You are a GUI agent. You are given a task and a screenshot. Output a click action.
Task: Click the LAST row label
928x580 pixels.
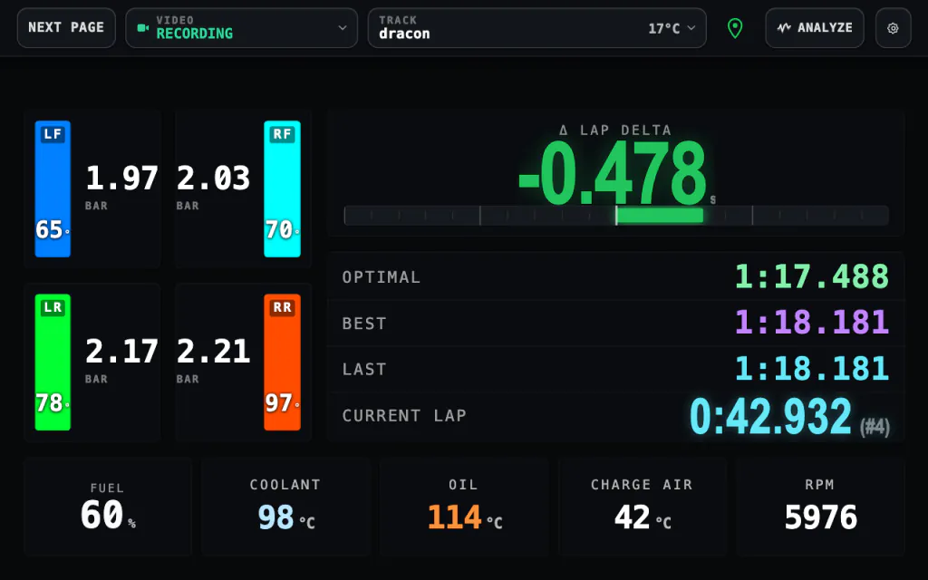coord(364,370)
